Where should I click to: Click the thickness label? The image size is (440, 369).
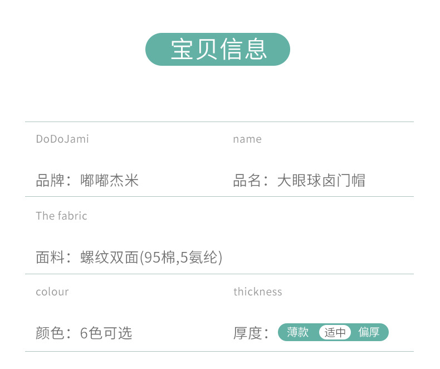[x=258, y=292]
